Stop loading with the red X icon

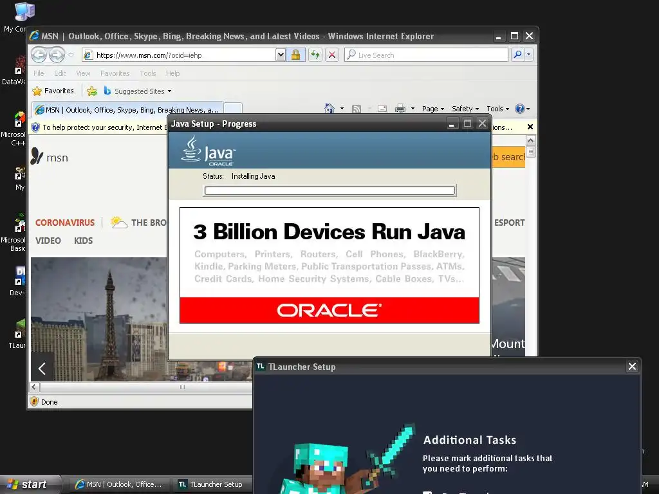coord(332,55)
